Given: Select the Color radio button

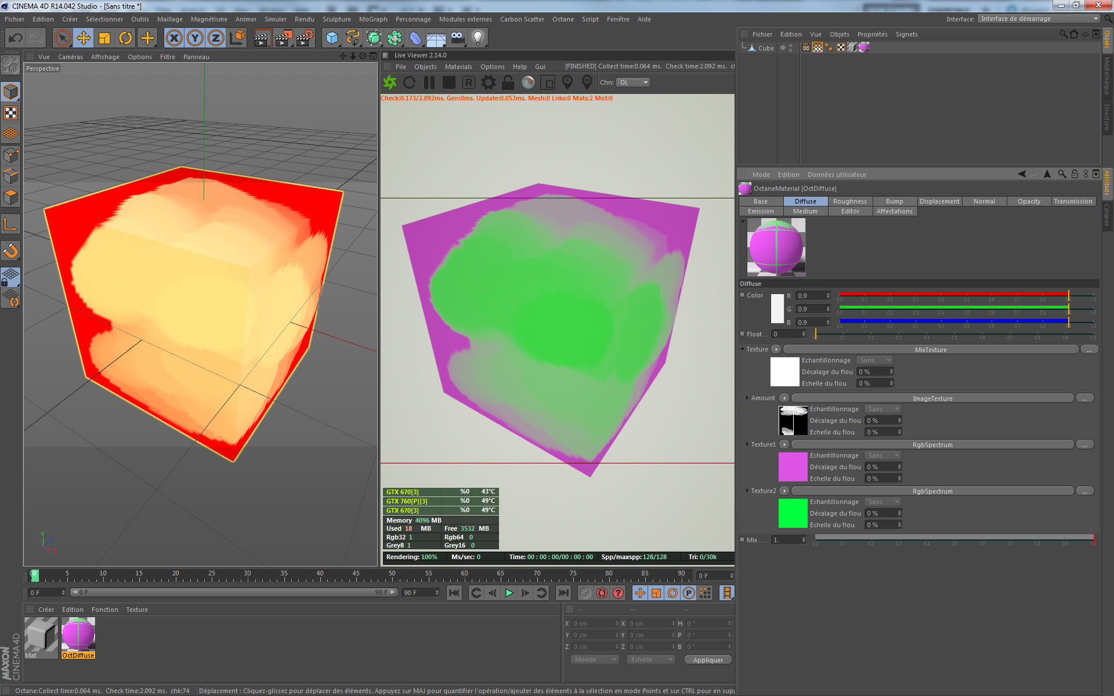Looking at the screenshot, I should pyautogui.click(x=742, y=295).
